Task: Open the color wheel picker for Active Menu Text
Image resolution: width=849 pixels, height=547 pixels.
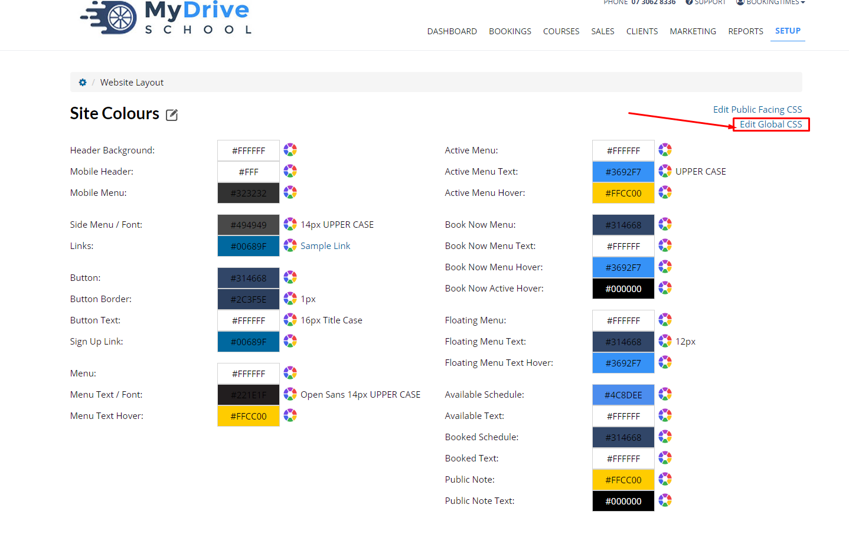Action: [x=665, y=171]
